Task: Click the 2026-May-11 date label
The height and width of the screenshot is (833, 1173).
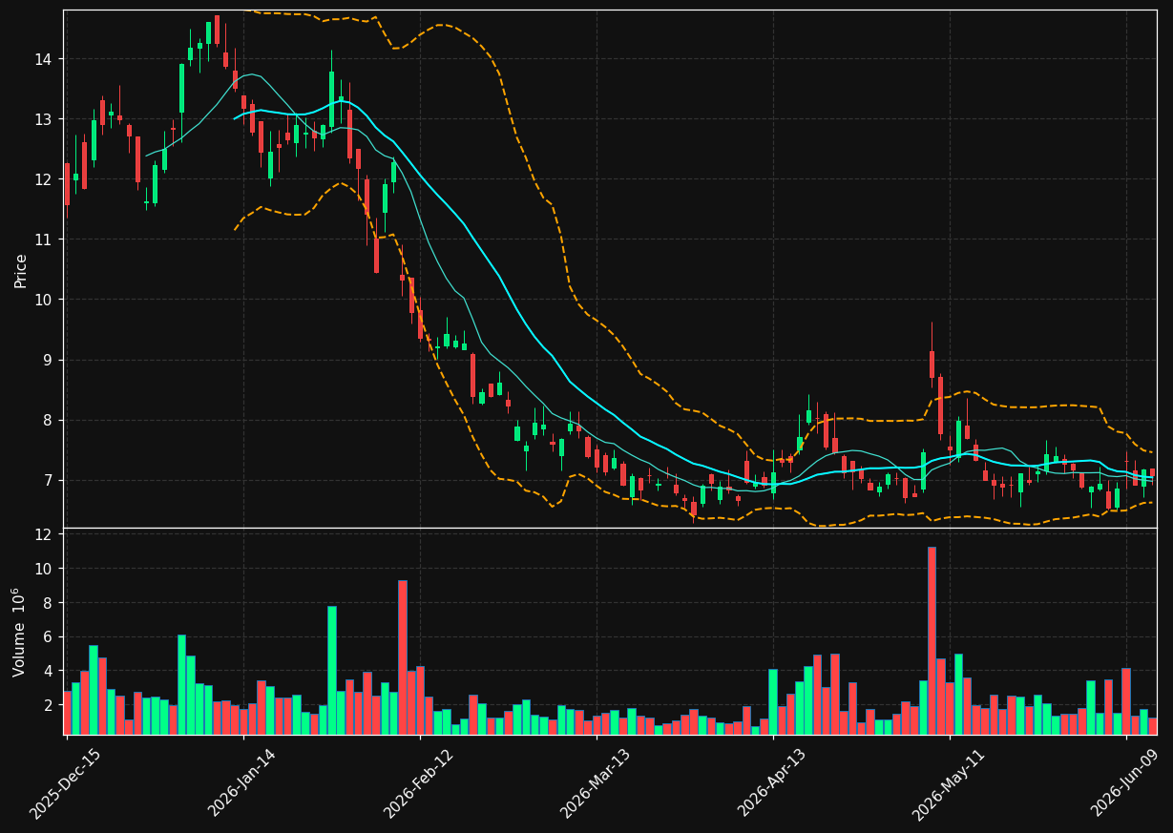Action: point(949,784)
